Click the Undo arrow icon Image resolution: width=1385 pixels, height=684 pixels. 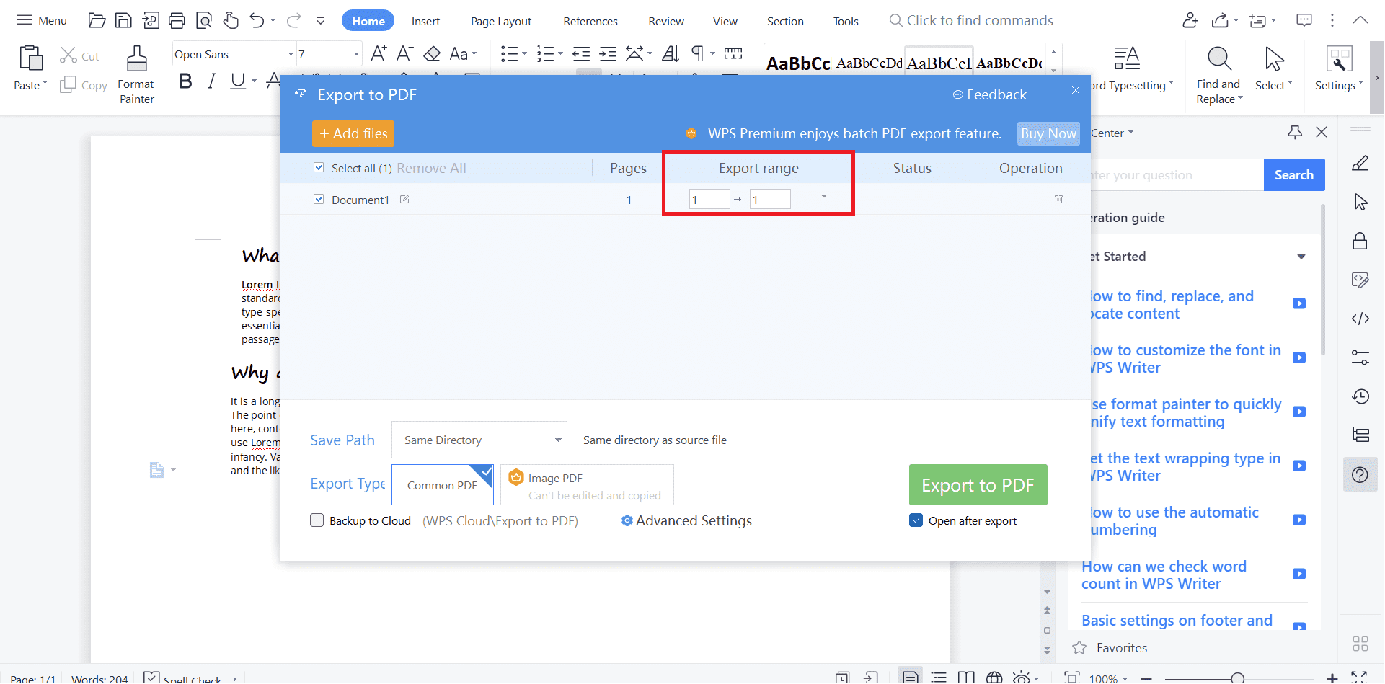click(x=257, y=21)
